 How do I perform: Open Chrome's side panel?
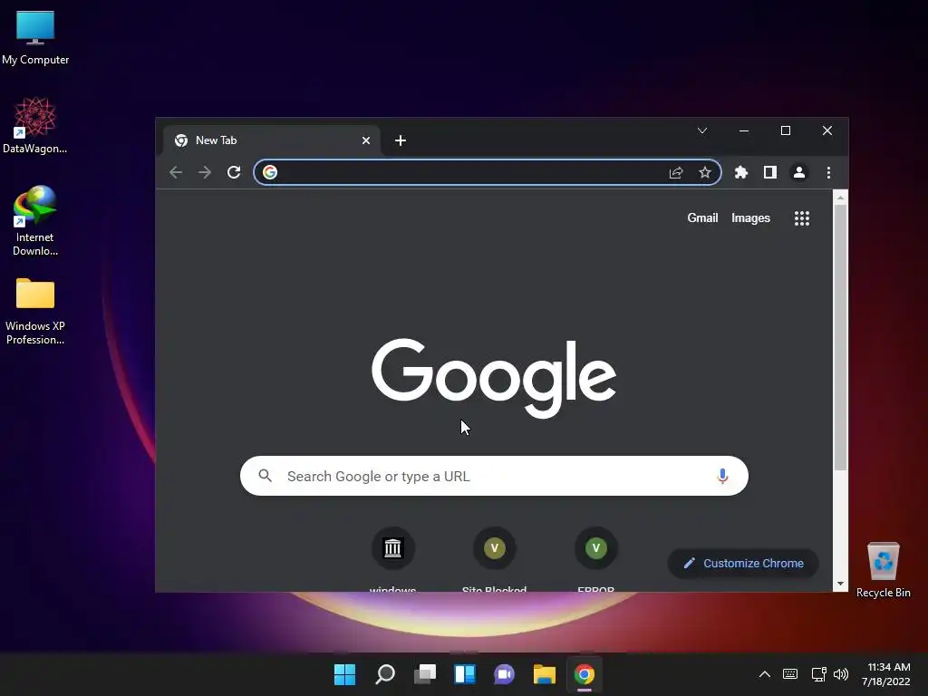click(x=770, y=172)
